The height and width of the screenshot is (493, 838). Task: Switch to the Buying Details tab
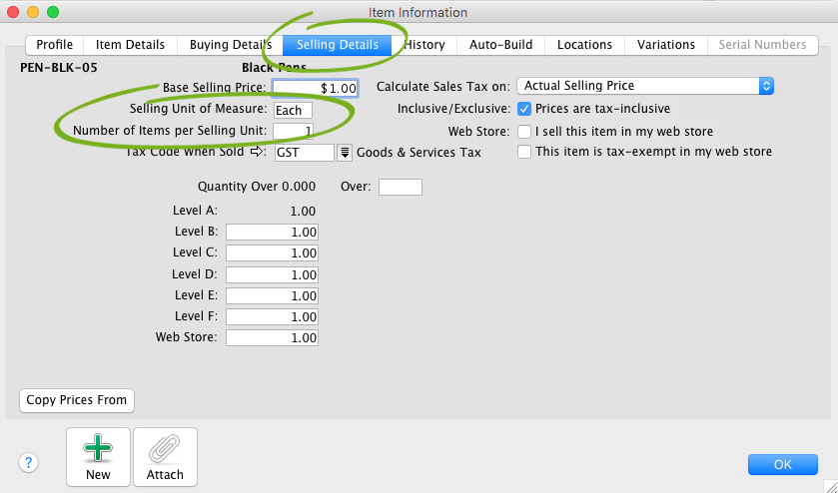click(232, 45)
